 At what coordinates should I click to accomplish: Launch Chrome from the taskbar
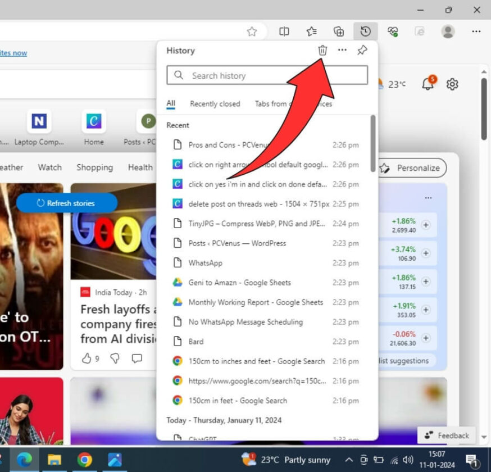84,460
